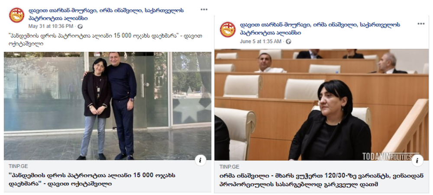The height and width of the screenshot is (195, 433).
Task: Click the page profile logo on the June 5 post
Action: coord(228,29)
